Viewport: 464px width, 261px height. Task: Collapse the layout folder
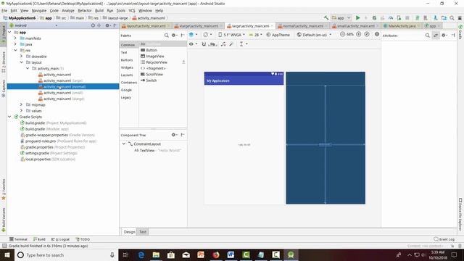coord(21,62)
